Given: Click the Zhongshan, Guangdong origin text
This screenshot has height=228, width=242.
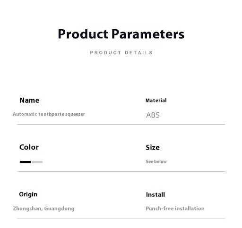Looking at the screenshot, I should click(x=43, y=209).
